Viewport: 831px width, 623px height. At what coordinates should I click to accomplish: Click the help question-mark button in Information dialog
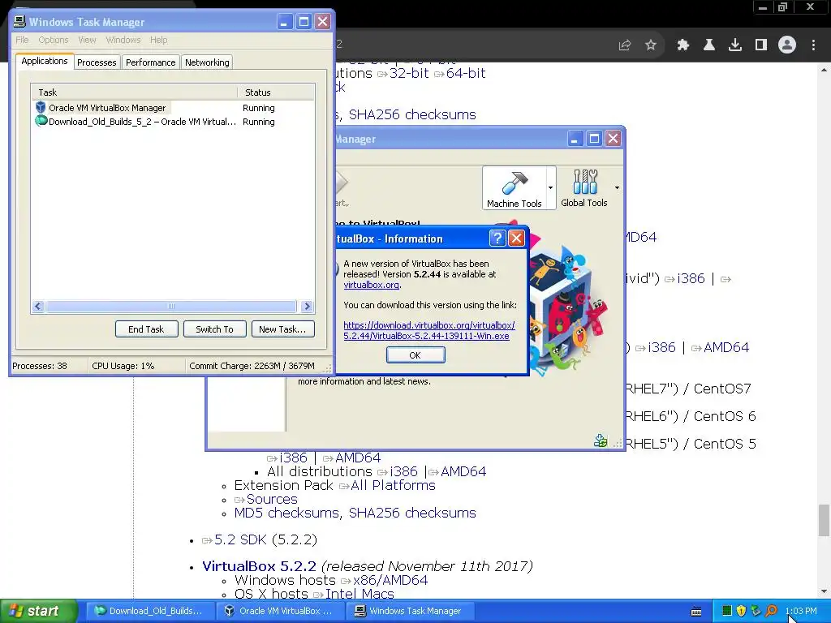[x=497, y=238]
